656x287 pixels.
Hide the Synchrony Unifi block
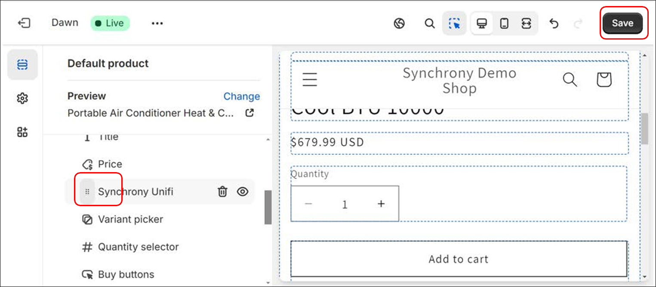[243, 191]
